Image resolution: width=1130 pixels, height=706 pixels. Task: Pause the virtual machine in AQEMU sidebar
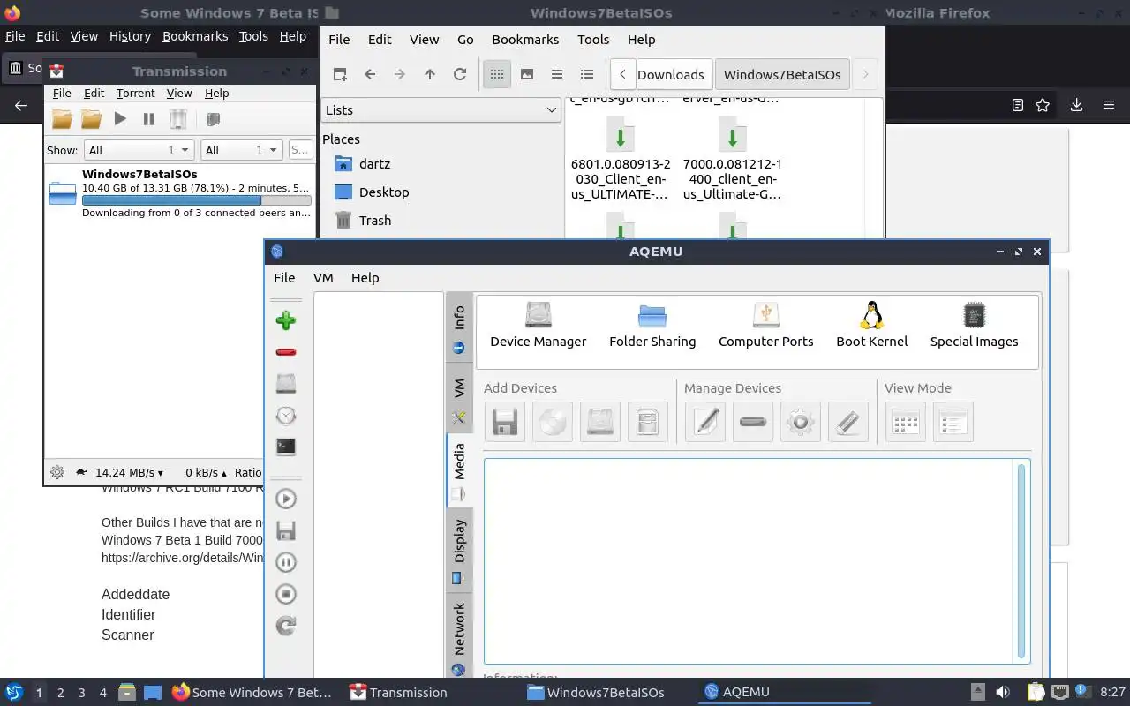[x=285, y=562]
